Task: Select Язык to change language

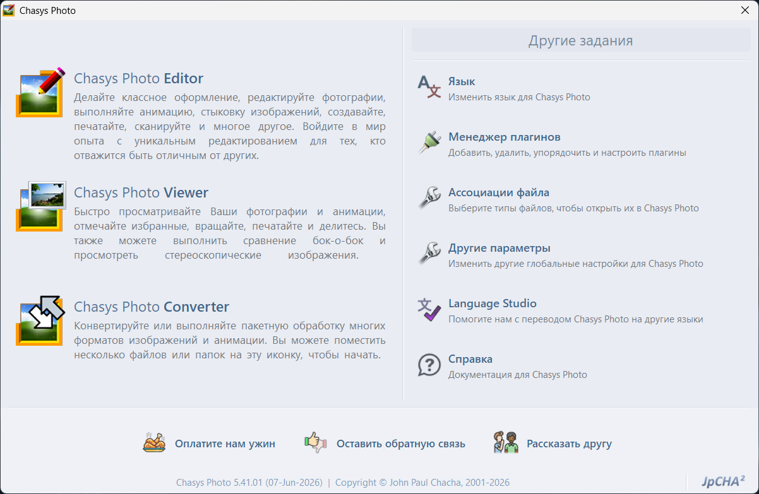Action: tap(462, 81)
